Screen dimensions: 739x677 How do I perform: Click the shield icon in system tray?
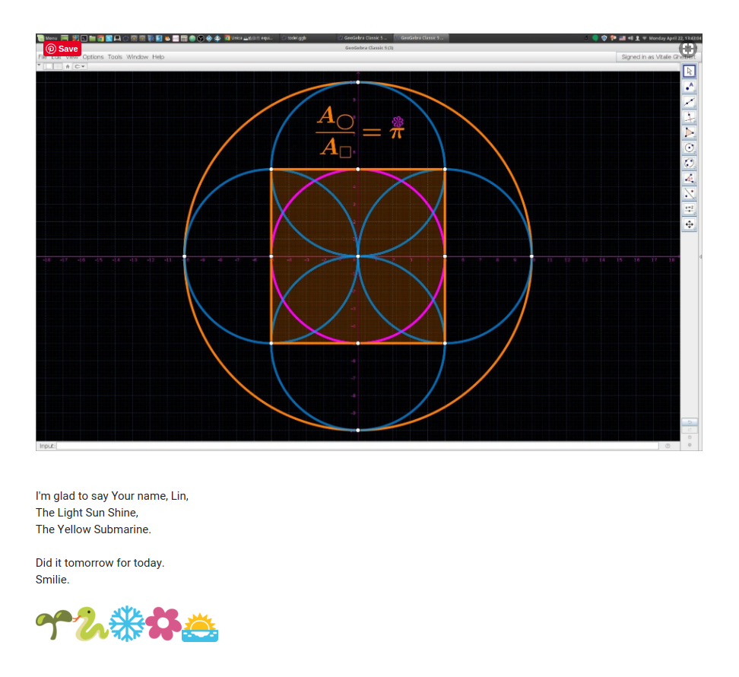604,38
